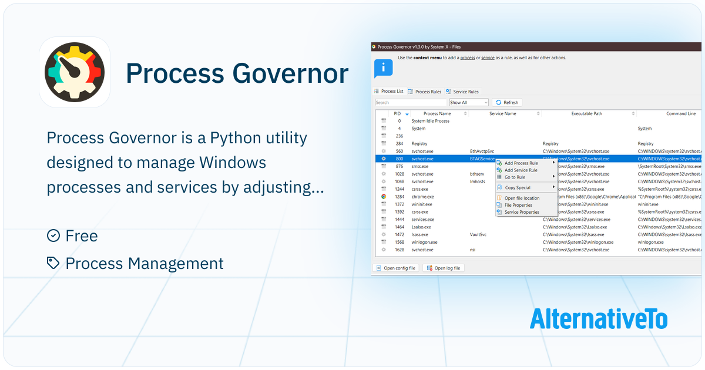
Task: Click the AlternativeTo logo
Action: pos(599,319)
